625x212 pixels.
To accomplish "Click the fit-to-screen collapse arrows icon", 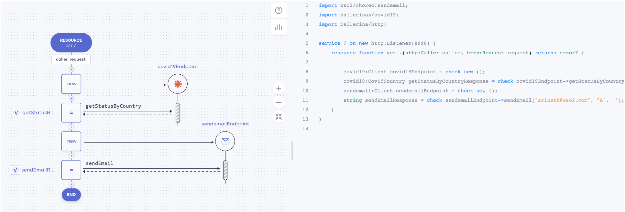I will pyautogui.click(x=279, y=117).
